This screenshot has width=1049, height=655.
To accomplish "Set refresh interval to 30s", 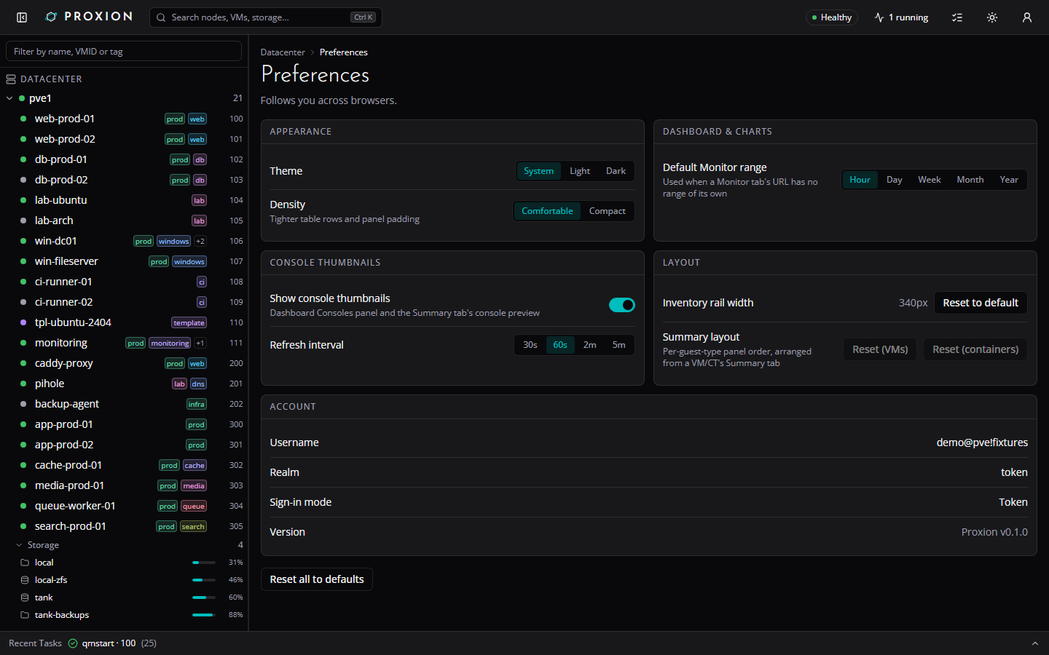I will [x=530, y=345].
